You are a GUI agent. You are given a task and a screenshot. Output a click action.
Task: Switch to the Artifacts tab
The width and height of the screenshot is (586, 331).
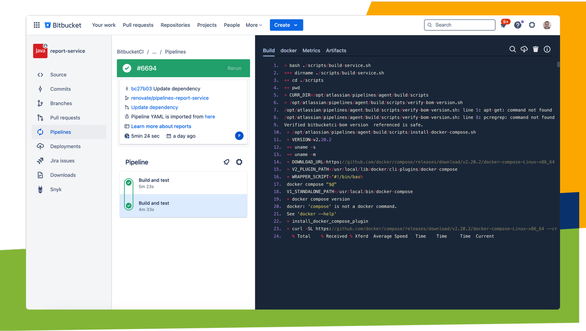point(336,50)
